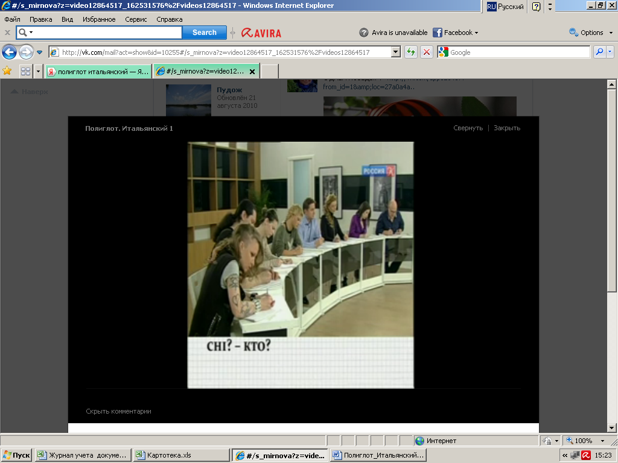This screenshot has height=463, width=618.
Task: Close the Avira toolbar with X
Action: coord(7,33)
